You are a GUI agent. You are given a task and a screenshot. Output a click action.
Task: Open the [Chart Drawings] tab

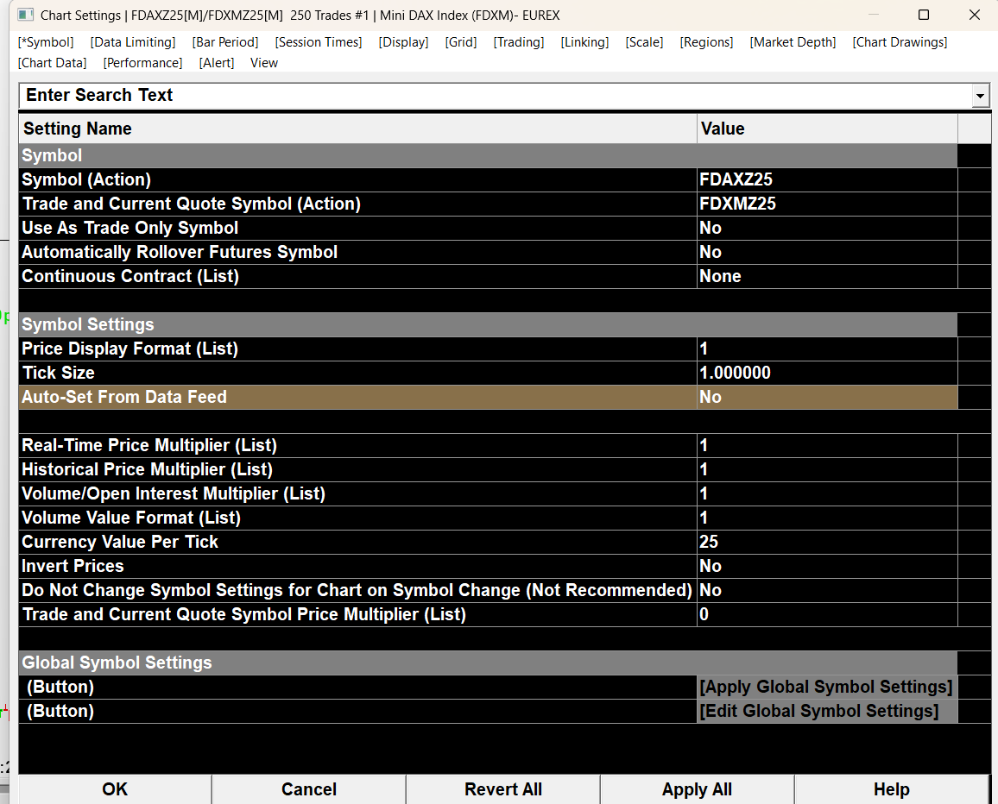pyautogui.click(x=900, y=42)
